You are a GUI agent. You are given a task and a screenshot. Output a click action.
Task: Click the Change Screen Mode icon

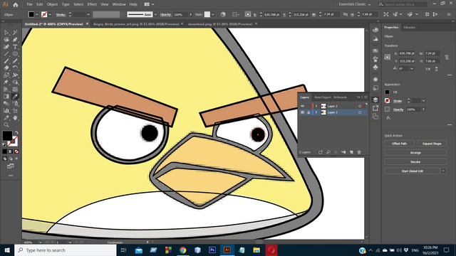[x=11, y=166]
